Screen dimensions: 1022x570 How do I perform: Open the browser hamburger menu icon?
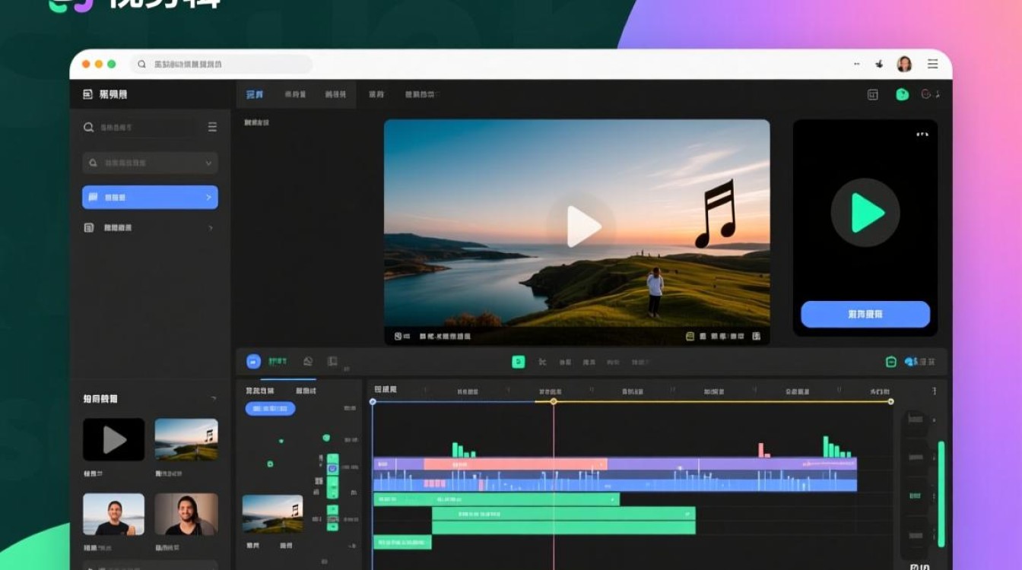[x=932, y=65]
